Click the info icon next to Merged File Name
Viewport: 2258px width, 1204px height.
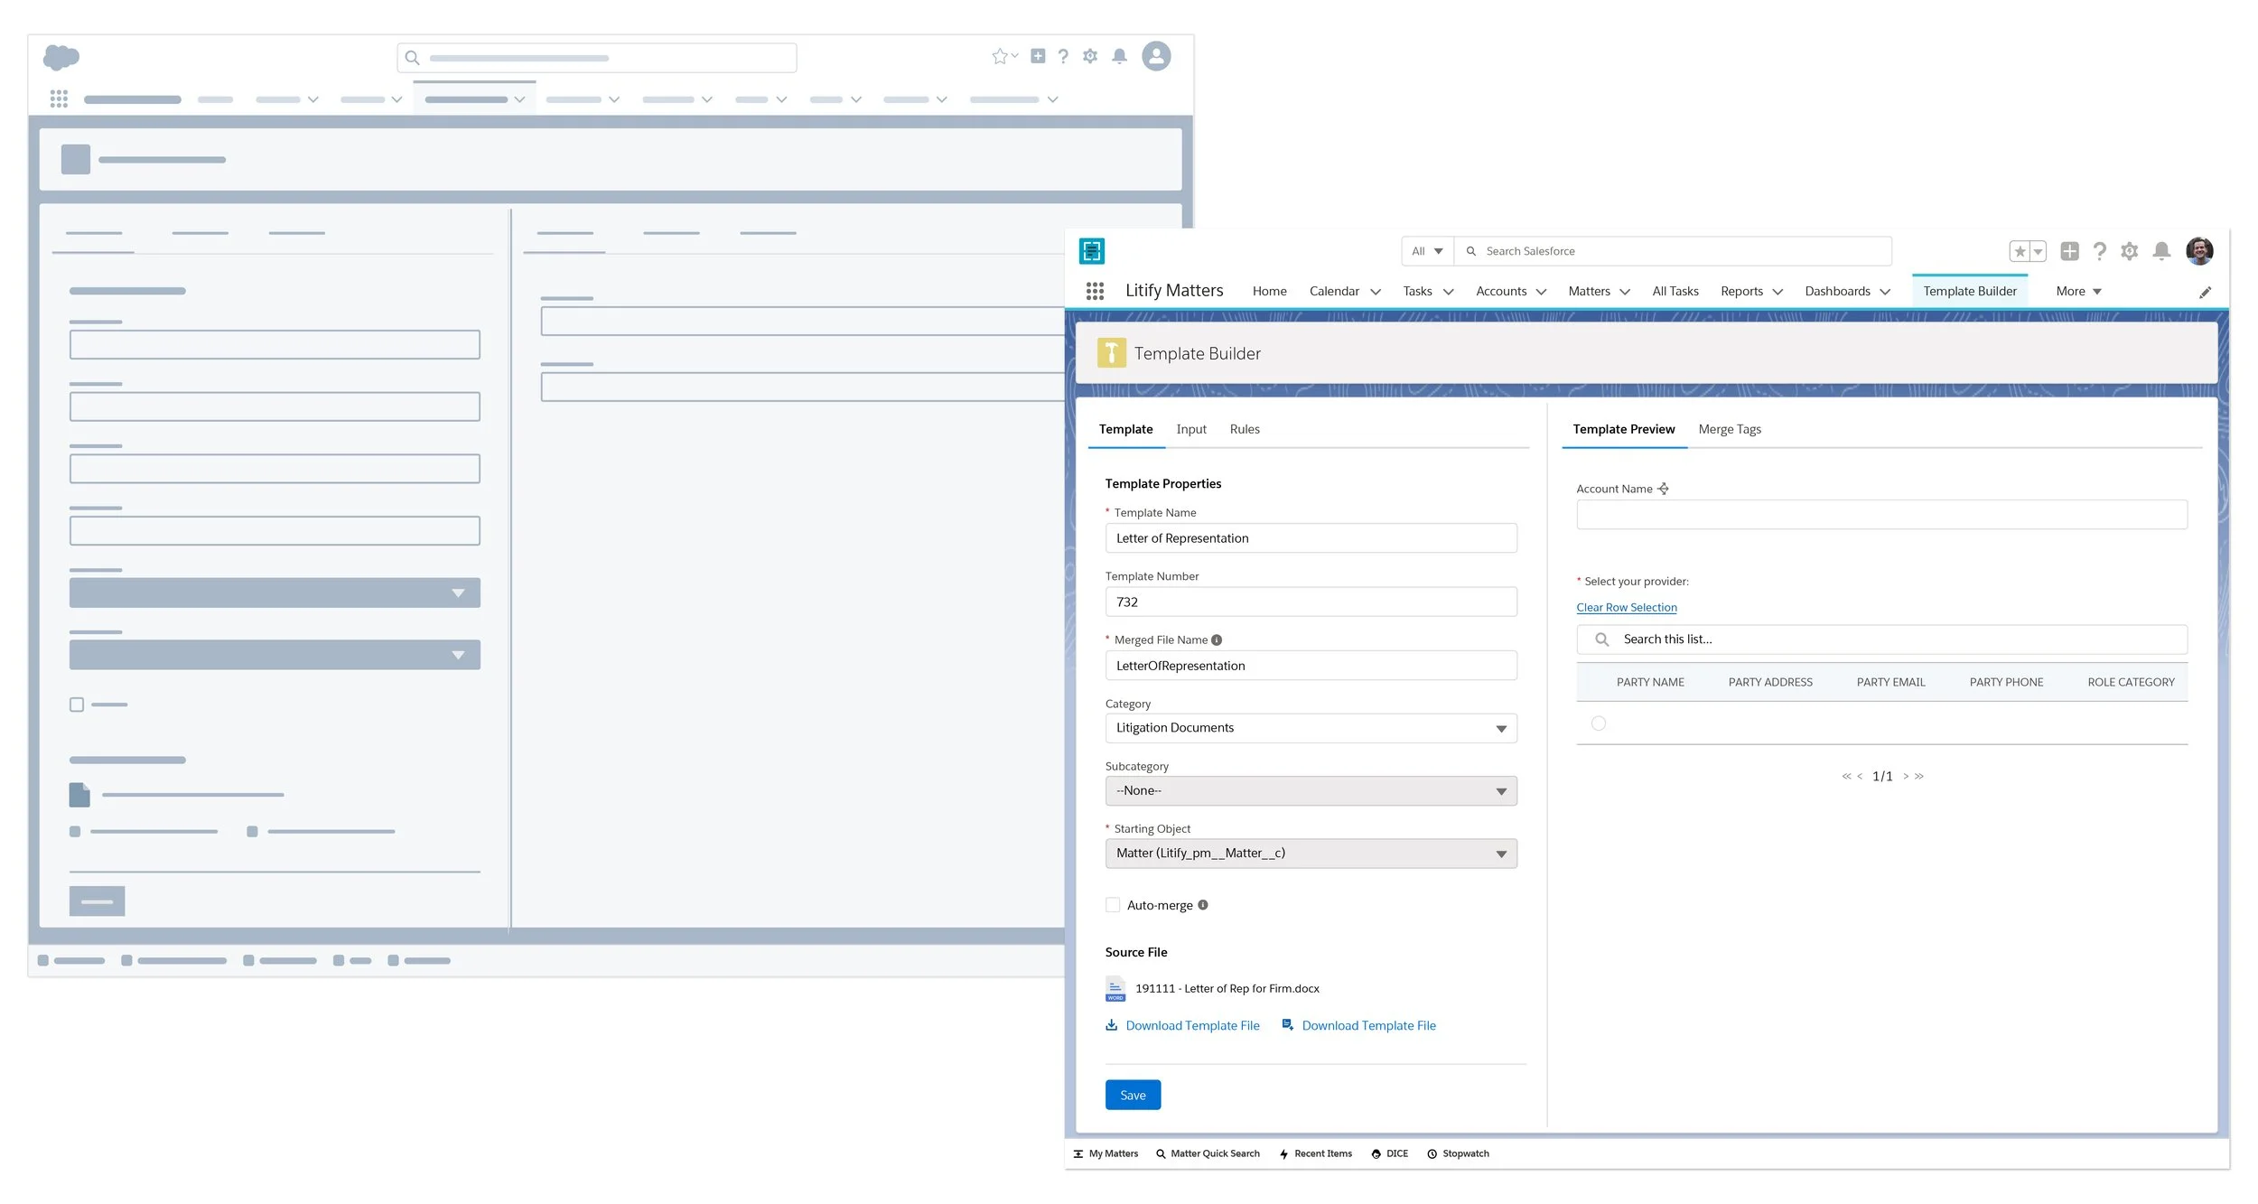pyautogui.click(x=1216, y=639)
